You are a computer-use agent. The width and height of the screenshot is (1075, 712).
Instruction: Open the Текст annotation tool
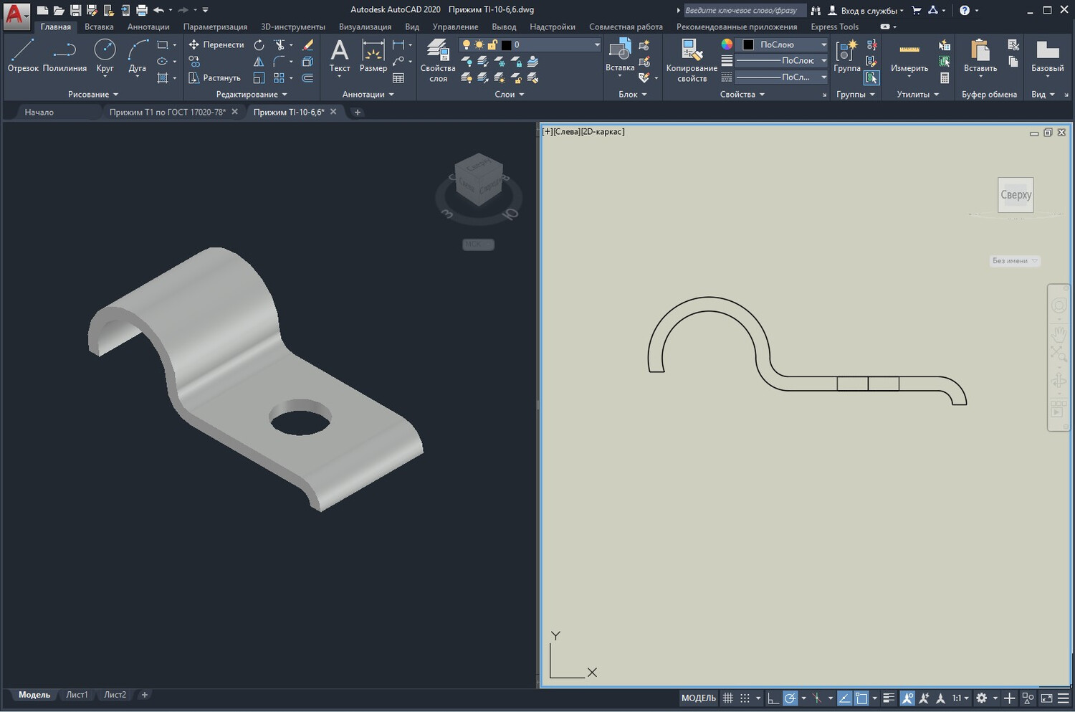coord(340,56)
